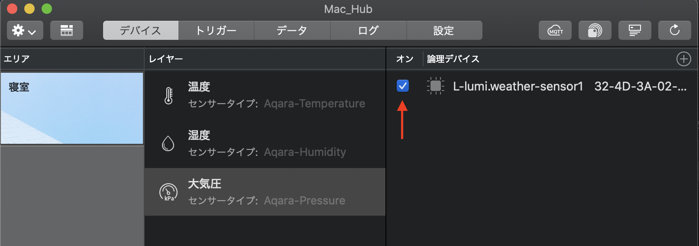Open the 設定 tab
The image size is (699, 246).
click(444, 30)
